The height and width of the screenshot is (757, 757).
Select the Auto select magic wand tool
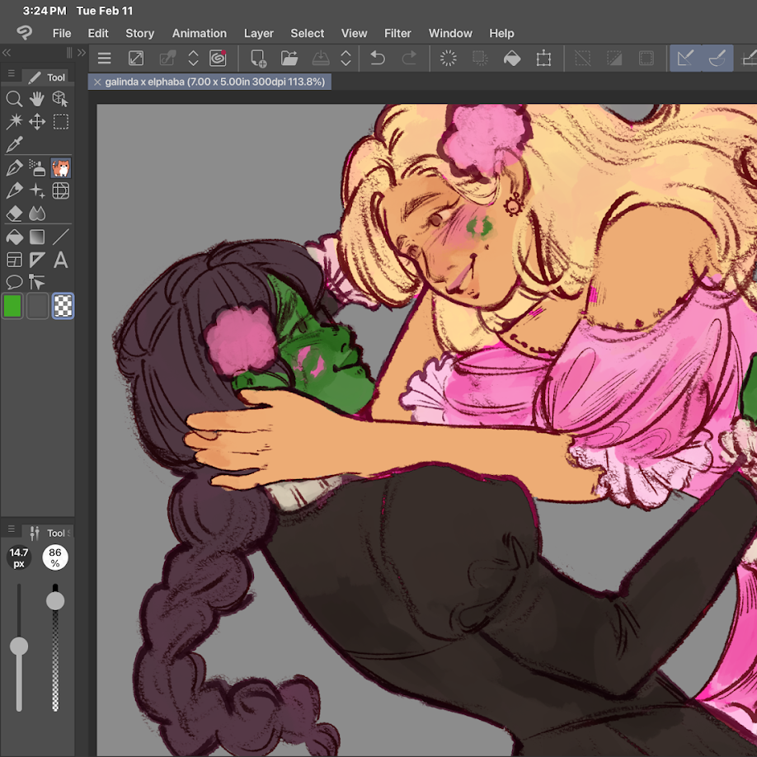[x=14, y=122]
